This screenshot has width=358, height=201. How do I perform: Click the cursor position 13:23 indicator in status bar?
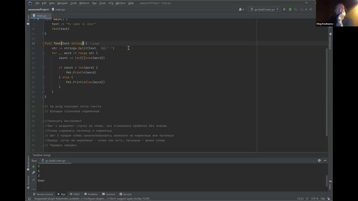[x=300, y=199]
